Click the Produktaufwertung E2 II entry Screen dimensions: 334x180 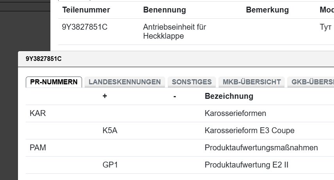246,165
